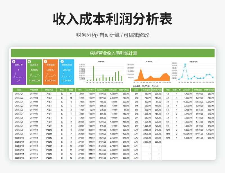This screenshot has height=173, width=225.
Task: Click the main title 收入成本利润分析表
Action: pyautogui.click(x=112, y=19)
